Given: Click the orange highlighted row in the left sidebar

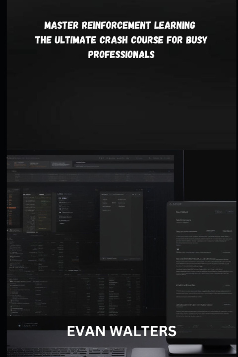Looking at the screenshot, I should (x=12, y=208).
